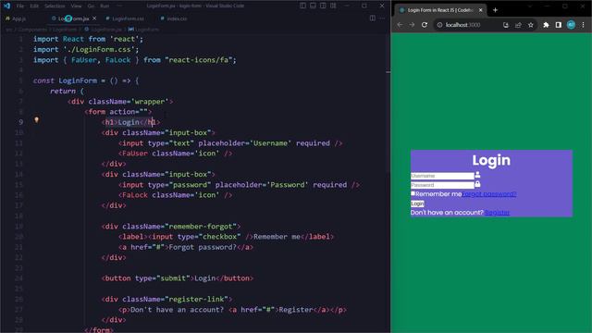Toggle the browser side panel

(x=559, y=25)
